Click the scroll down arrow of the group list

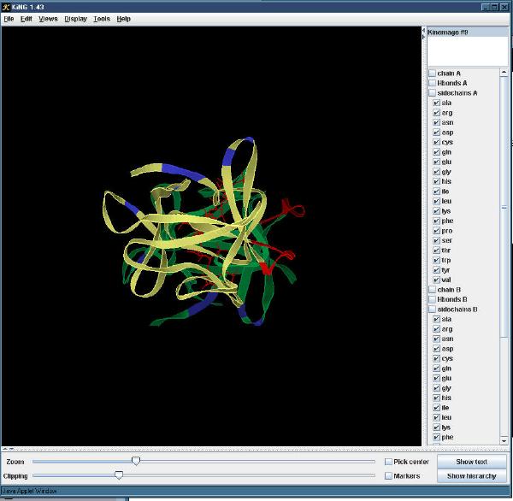504,441
